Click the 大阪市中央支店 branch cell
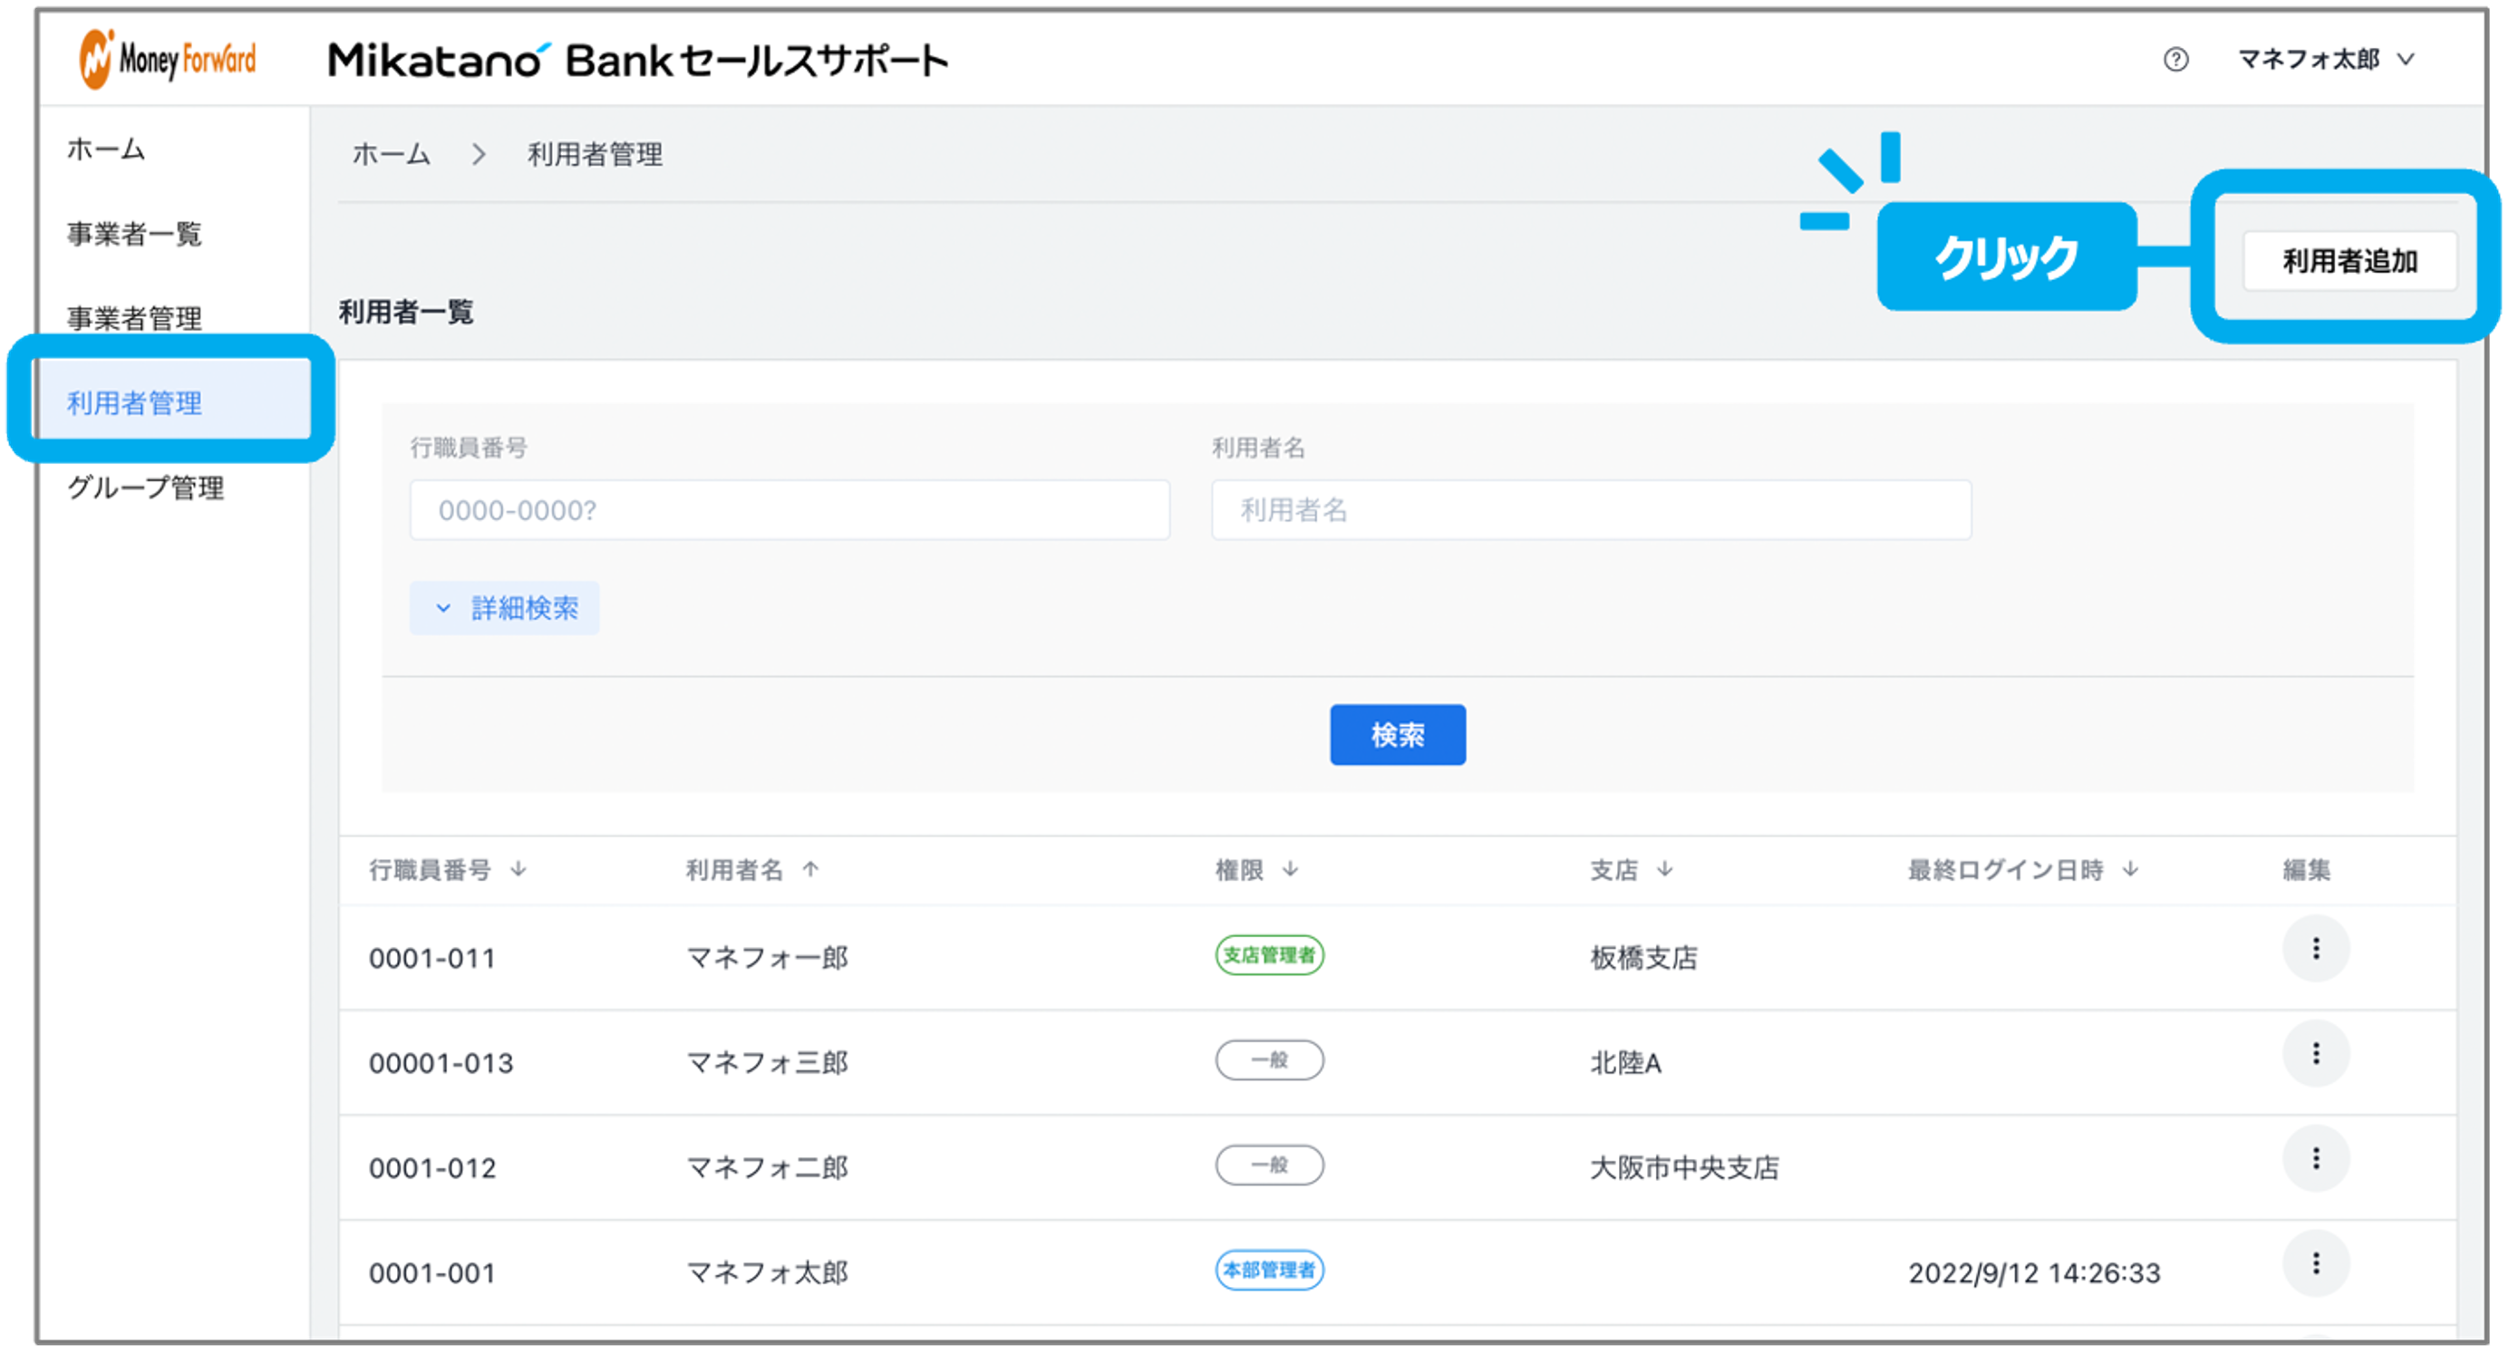The width and height of the screenshot is (2509, 1354). 1684,1168
